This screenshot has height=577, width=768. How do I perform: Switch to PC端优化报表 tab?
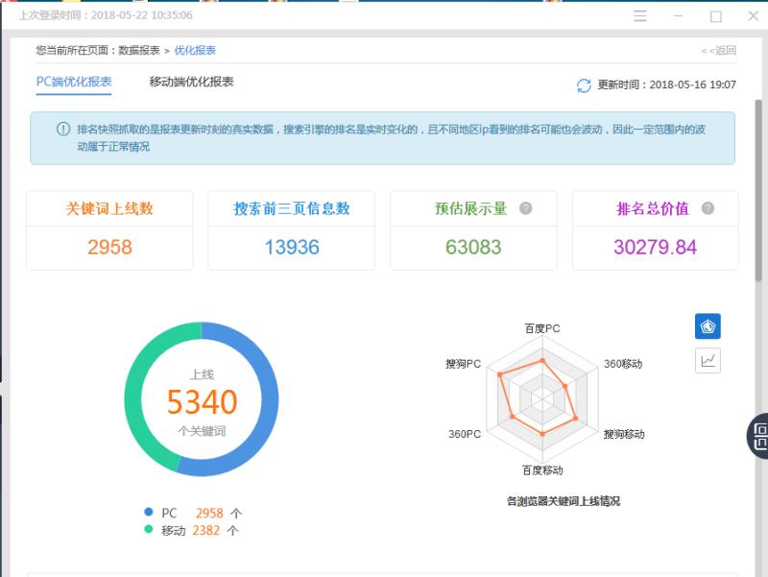tap(74, 82)
